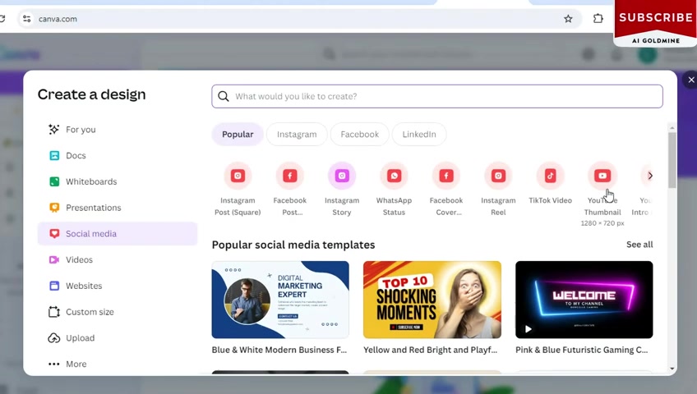Open the For you category
The height and width of the screenshot is (394, 697).
tap(118, 130)
